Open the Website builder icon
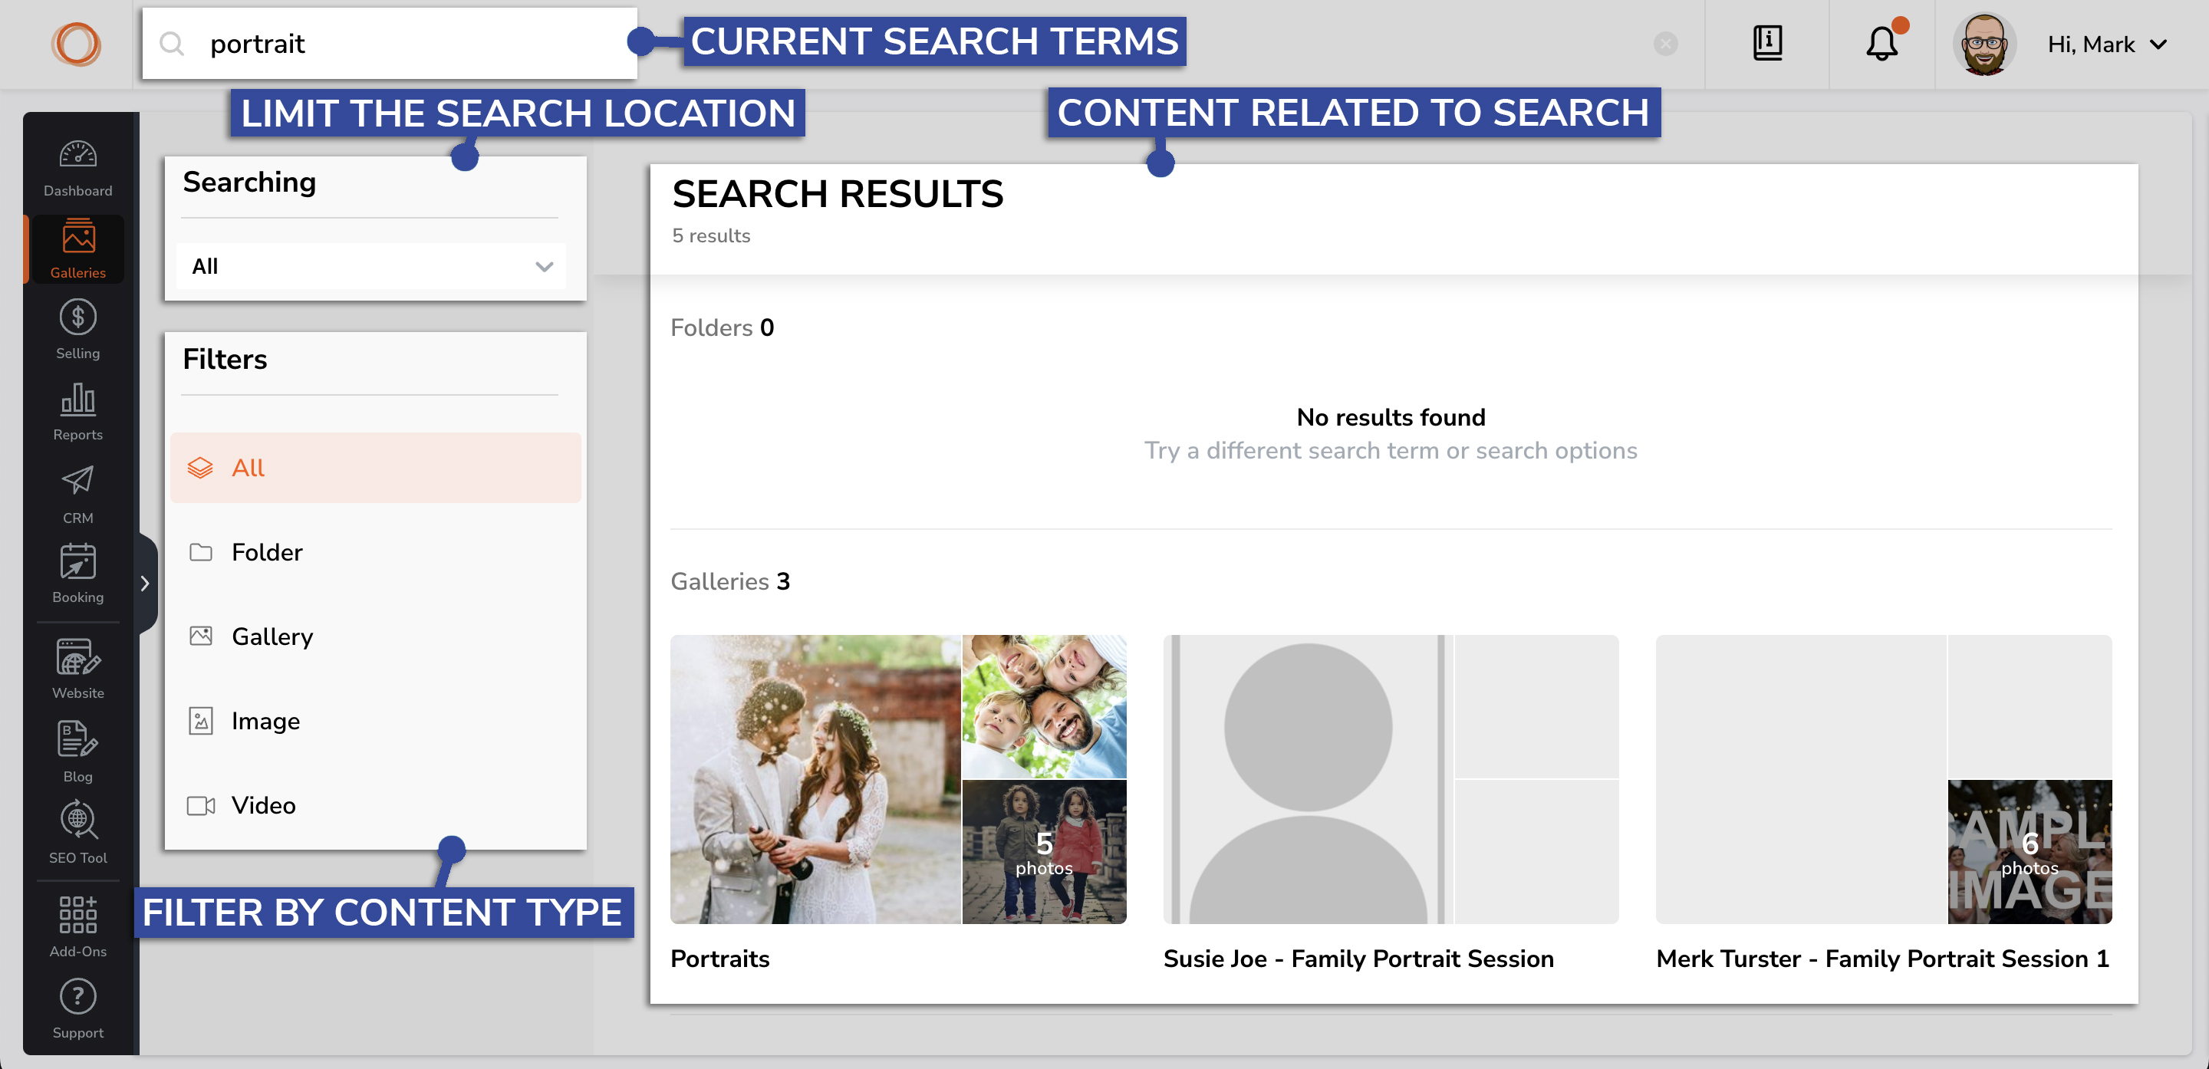 pos(78,669)
